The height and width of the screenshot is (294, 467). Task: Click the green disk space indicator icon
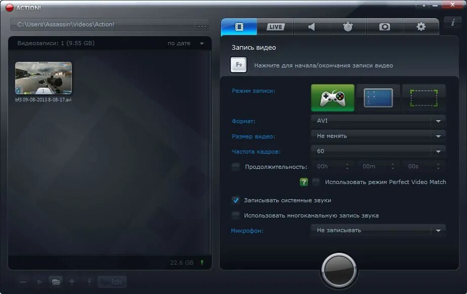[202, 263]
